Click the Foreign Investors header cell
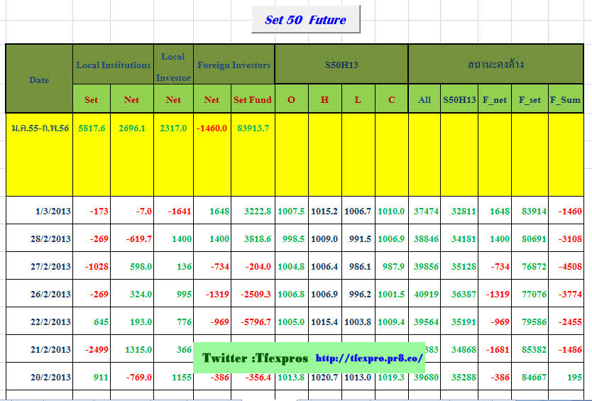592x401 pixels. [234, 65]
